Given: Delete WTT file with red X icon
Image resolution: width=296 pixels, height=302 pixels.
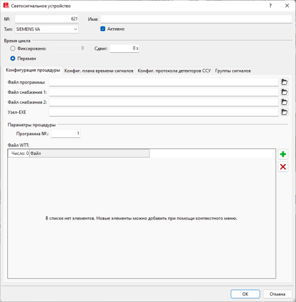Looking at the screenshot, I should [283, 167].
